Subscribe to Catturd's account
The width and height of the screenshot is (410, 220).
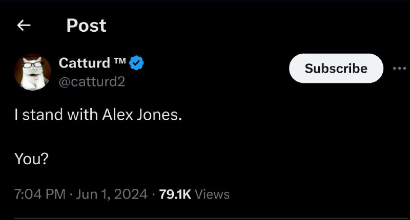[x=336, y=69]
